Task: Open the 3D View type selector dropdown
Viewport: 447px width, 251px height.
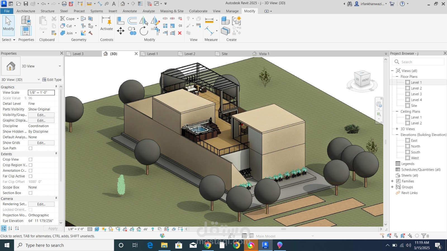Action: (x=60, y=66)
